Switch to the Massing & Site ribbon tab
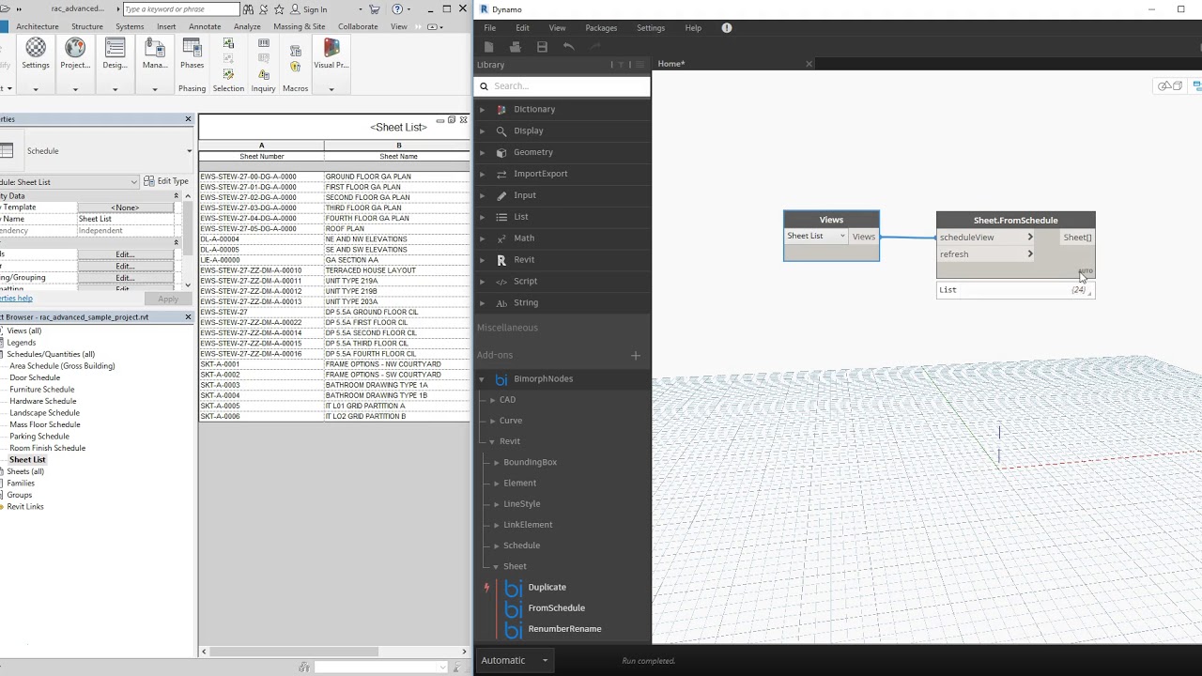This screenshot has height=676, width=1202. click(x=300, y=26)
